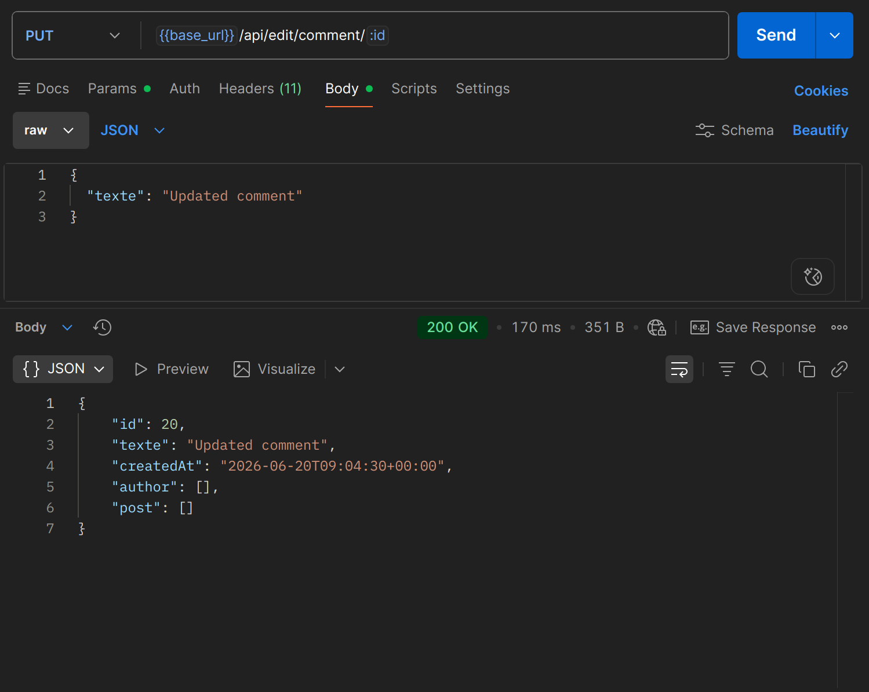This screenshot has width=869, height=692.
Task: Open the Settings tab
Action: (x=483, y=89)
